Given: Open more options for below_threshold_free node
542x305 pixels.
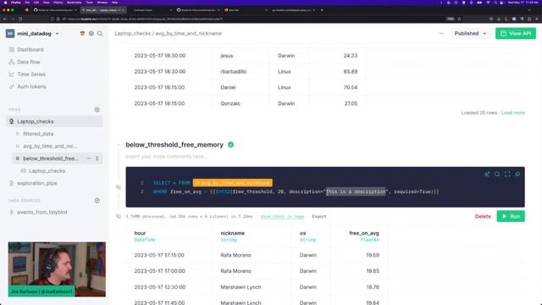Looking at the screenshot, I should [97, 158].
